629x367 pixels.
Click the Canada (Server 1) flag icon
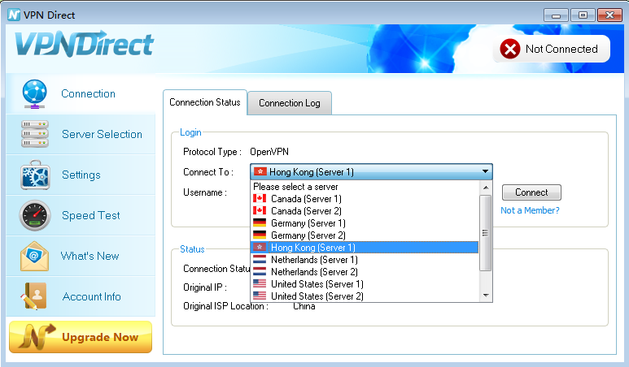pos(260,198)
